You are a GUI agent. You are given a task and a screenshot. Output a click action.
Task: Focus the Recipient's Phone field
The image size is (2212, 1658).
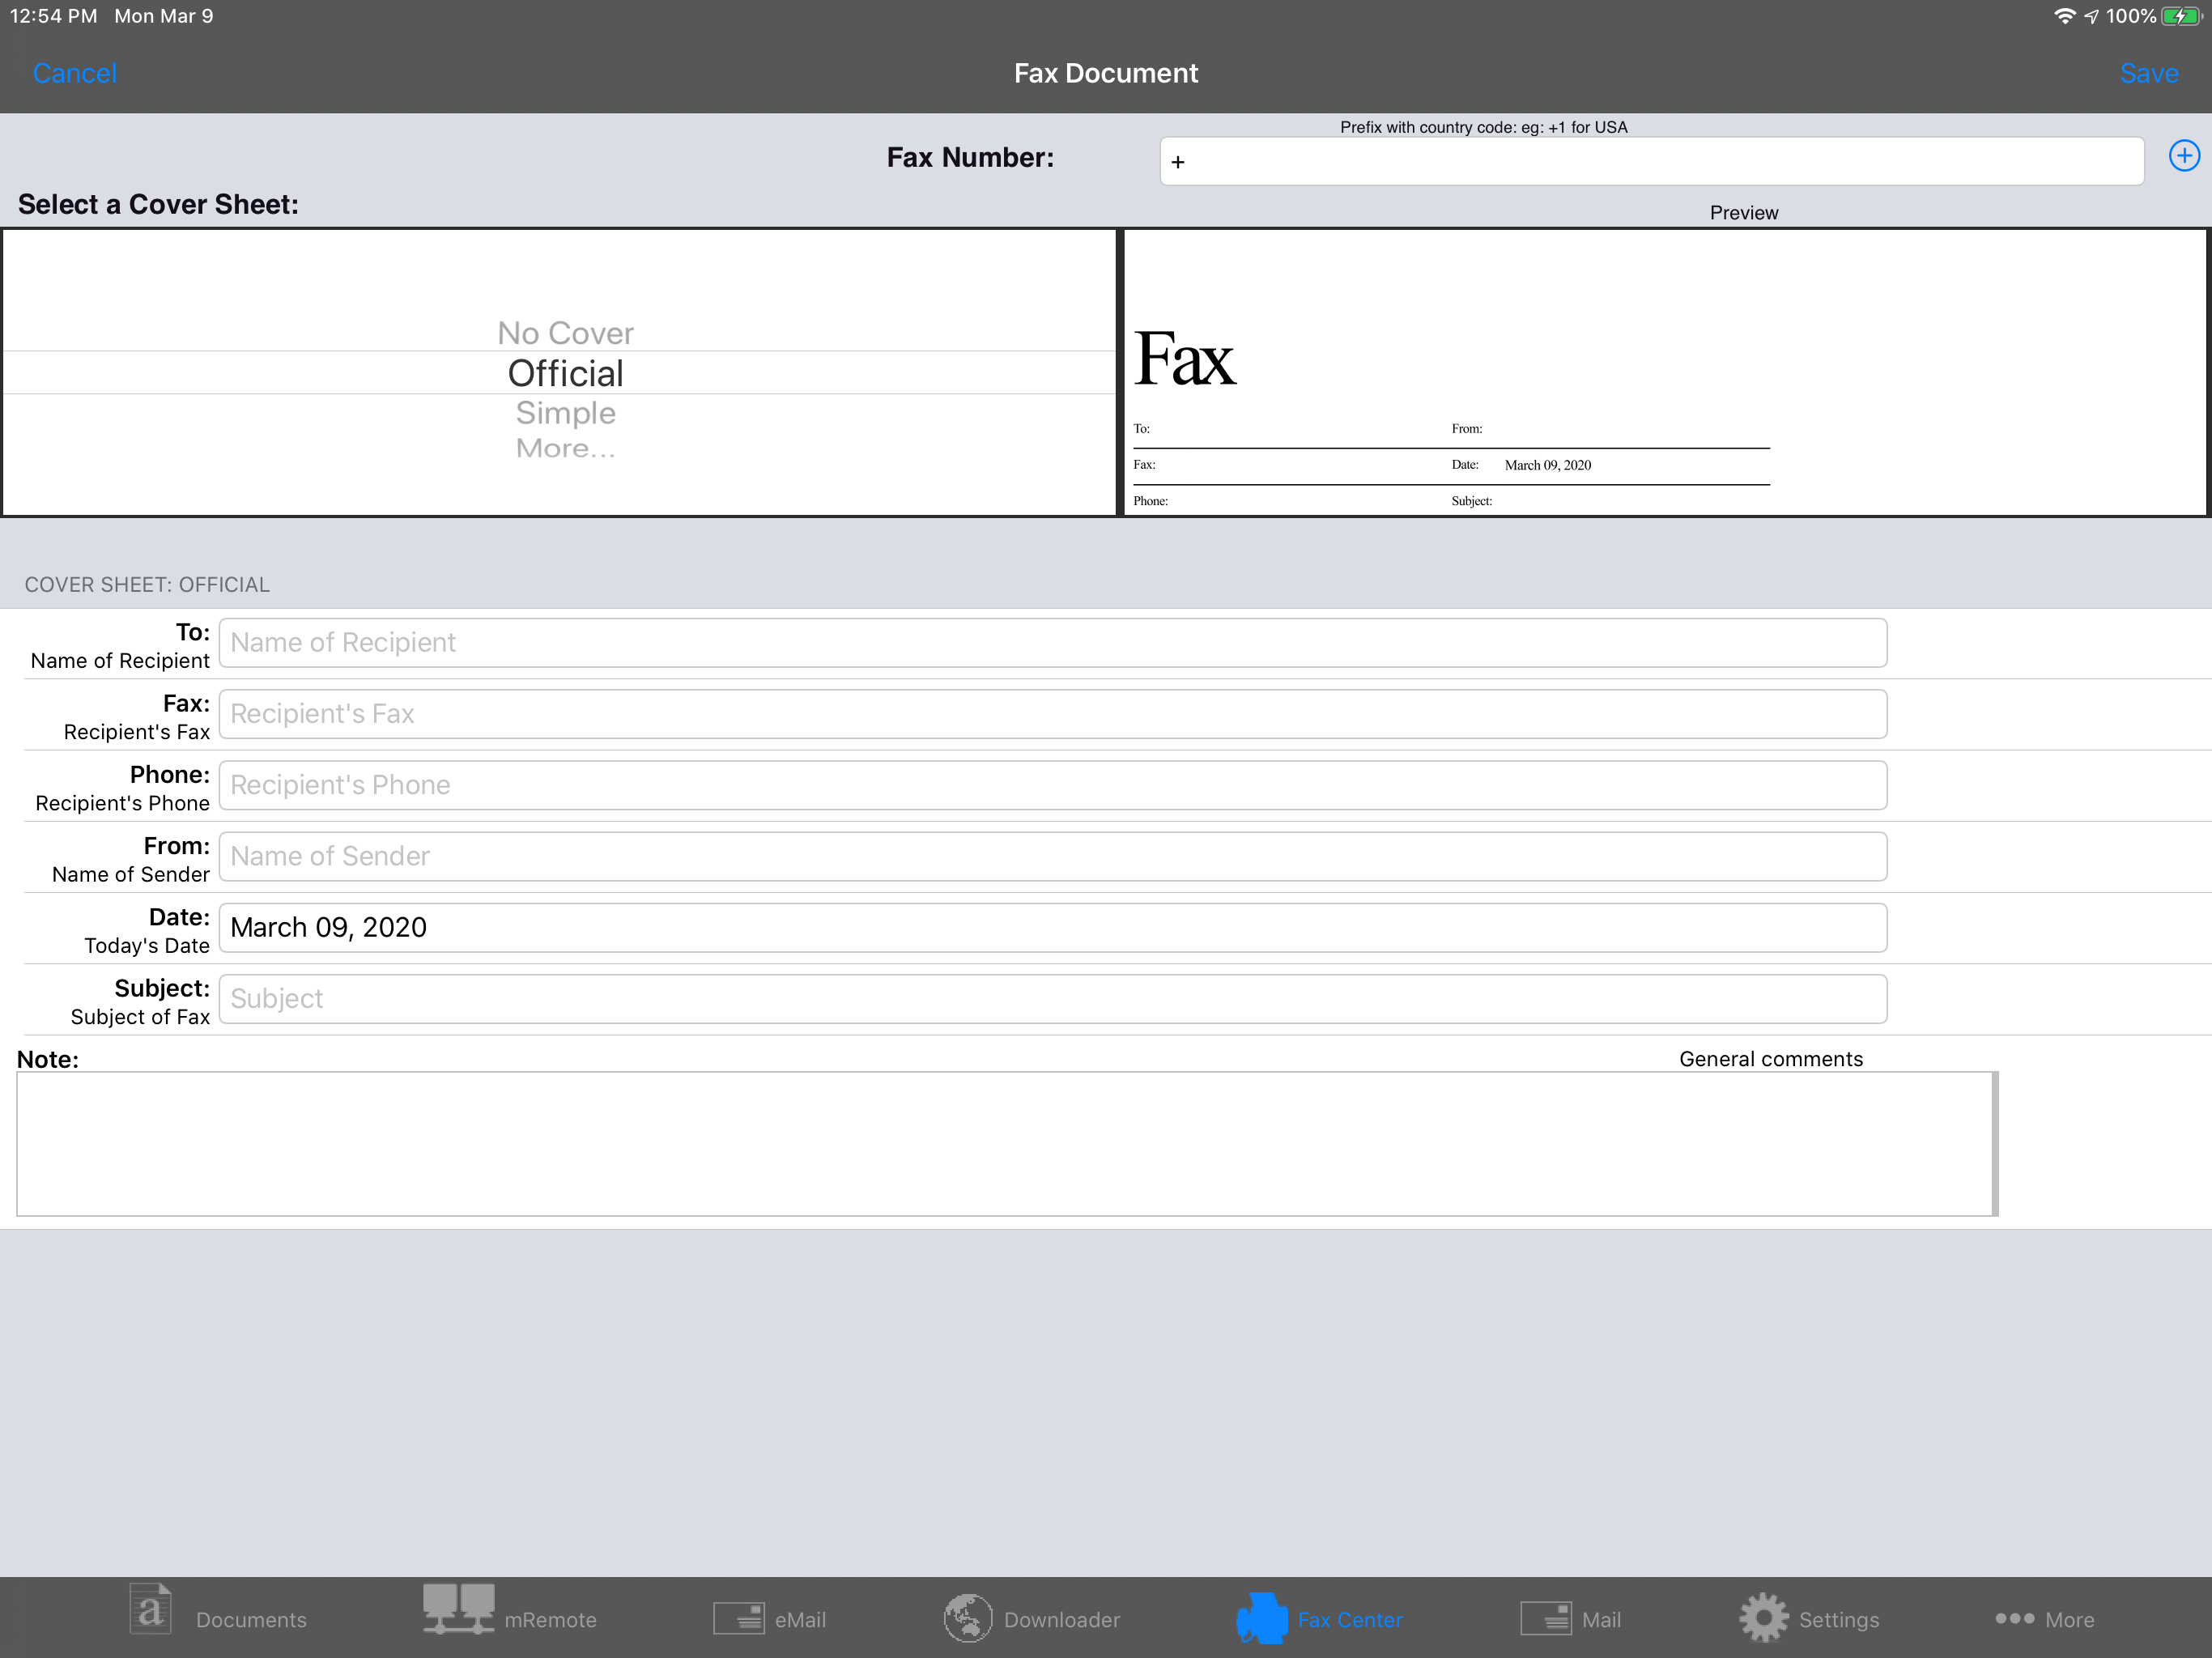(x=1053, y=785)
